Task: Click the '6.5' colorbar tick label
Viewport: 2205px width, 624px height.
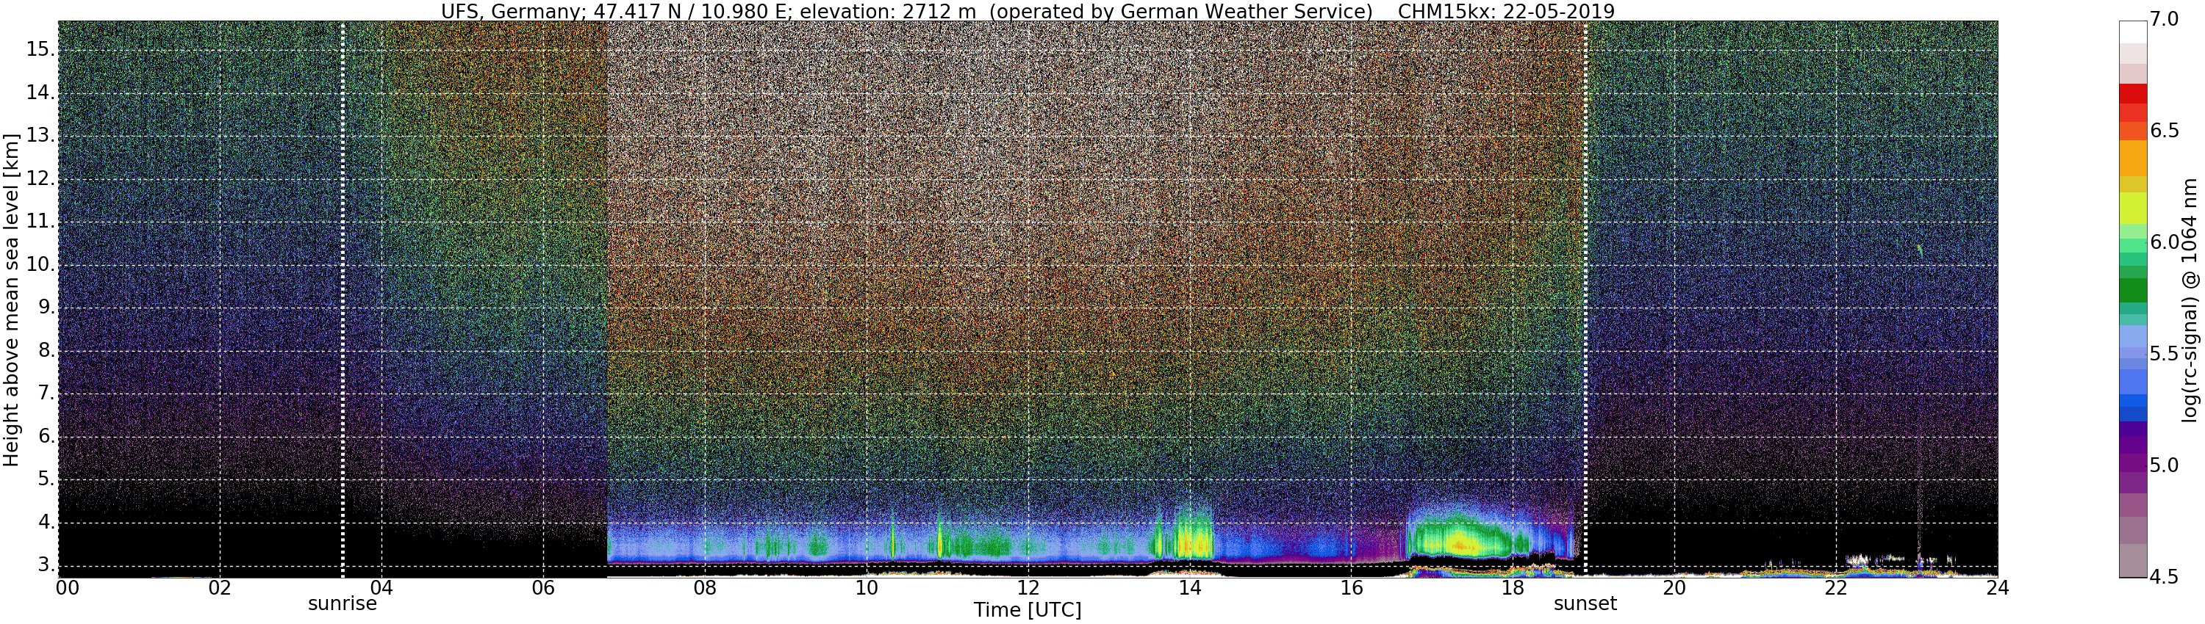Action: click(2165, 131)
